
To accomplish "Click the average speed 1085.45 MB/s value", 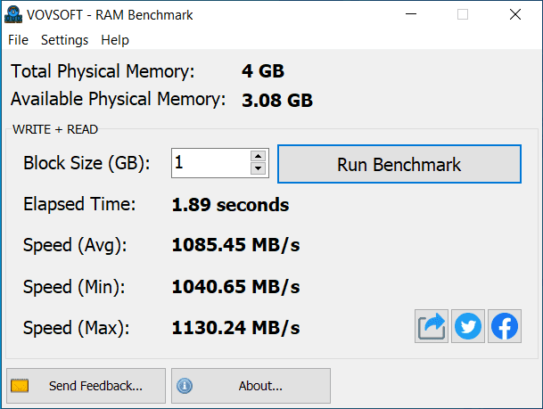I will [x=235, y=245].
